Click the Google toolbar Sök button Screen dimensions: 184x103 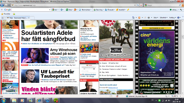[54, 10]
